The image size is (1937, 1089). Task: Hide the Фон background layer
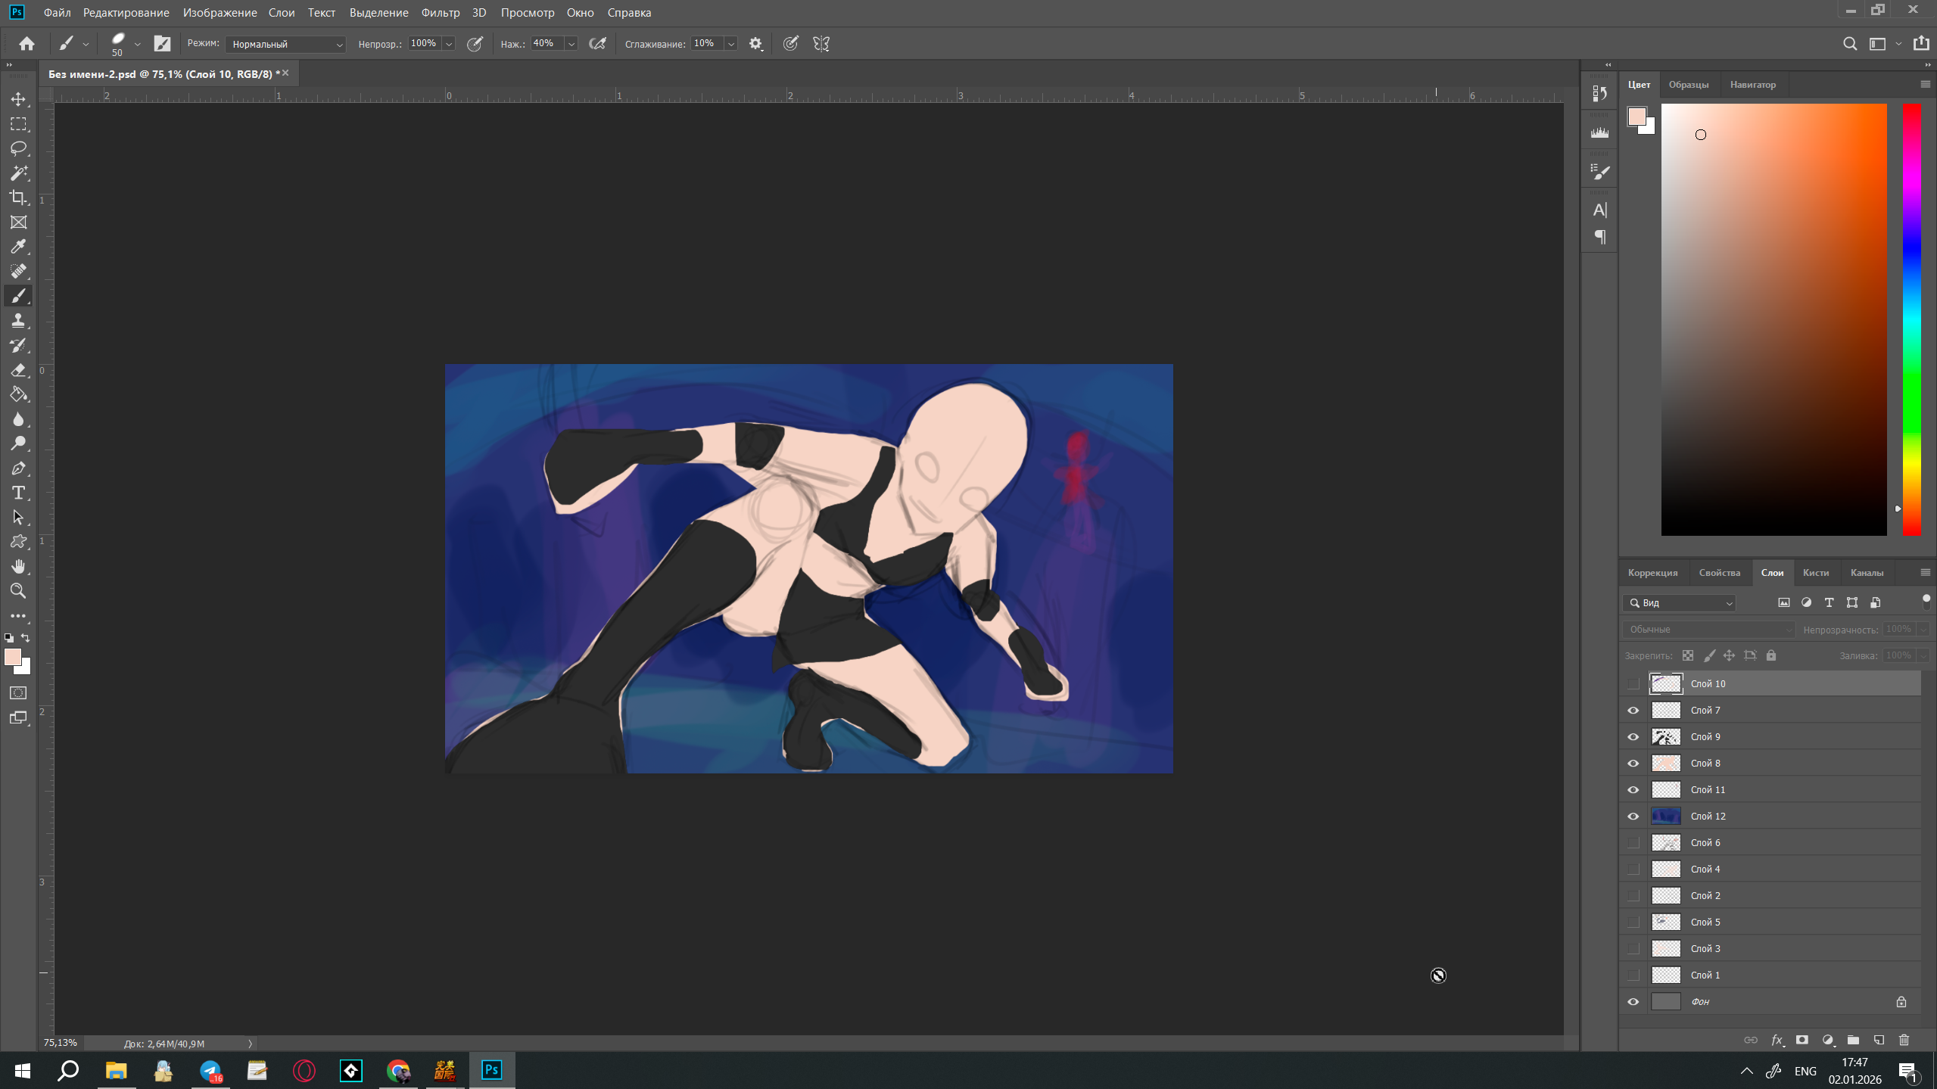click(x=1633, y=1001)
